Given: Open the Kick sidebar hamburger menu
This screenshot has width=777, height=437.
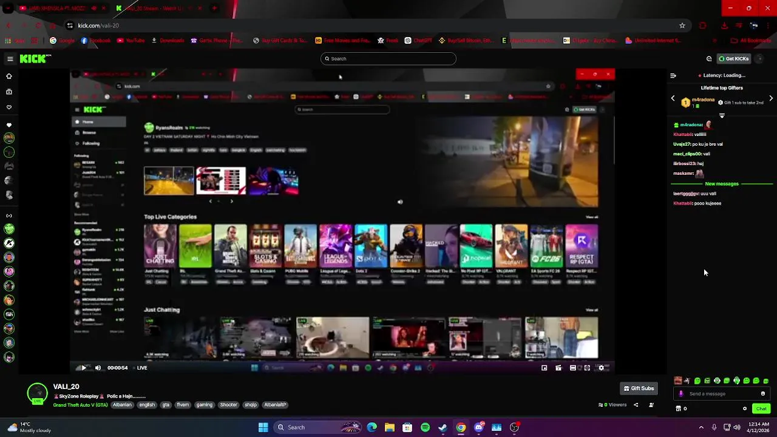Looking at the screenshot, I should coord(10,59).
